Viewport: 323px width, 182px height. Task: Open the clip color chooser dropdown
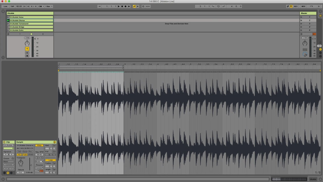click(x=9, y=148)
